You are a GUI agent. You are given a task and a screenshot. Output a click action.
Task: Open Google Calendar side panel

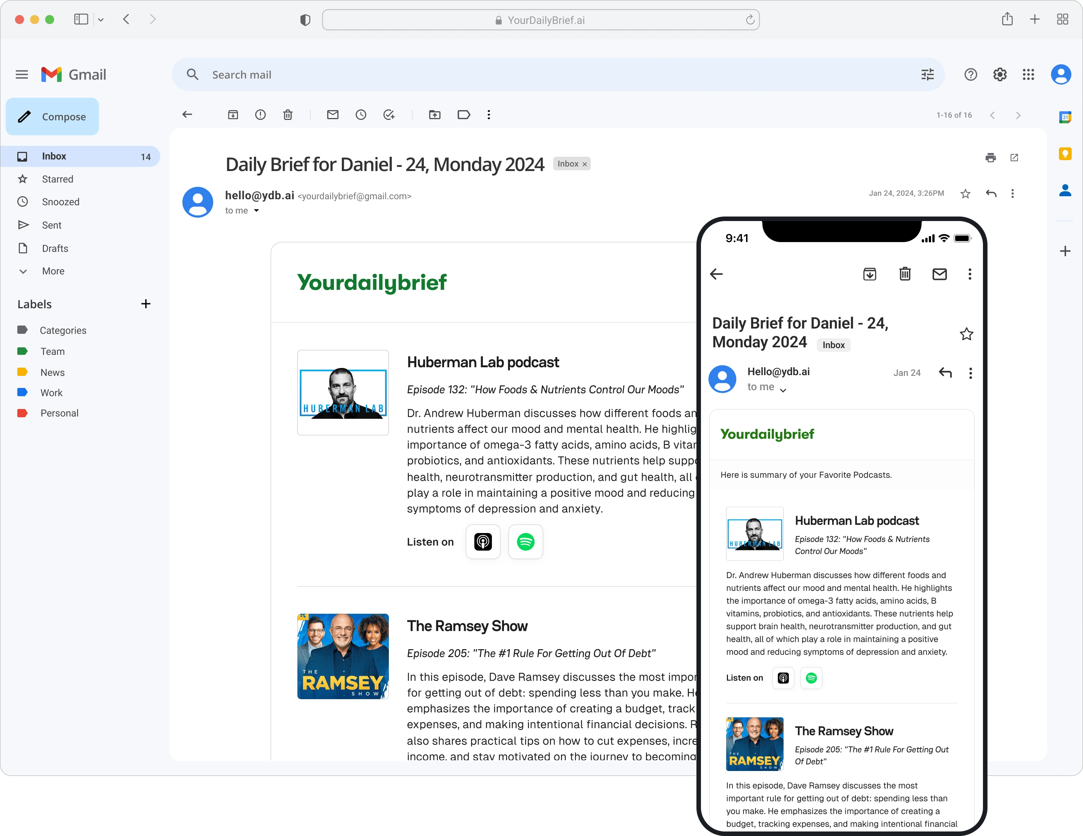tap(1065, 117)
